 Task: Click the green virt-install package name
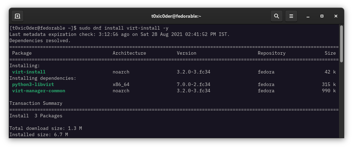(29, 72)
